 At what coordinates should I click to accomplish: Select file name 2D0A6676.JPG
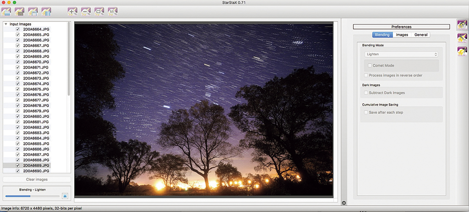pos(36,95)
